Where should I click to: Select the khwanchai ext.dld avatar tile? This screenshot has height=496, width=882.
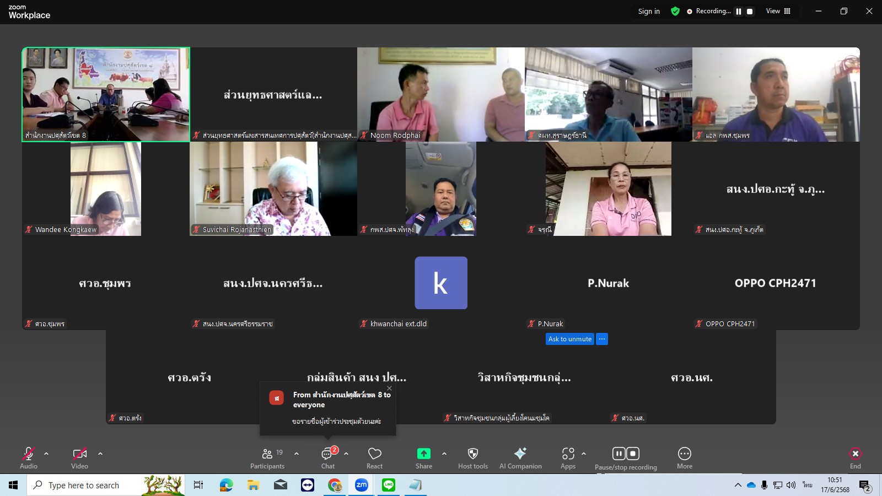(x=441, y=283)
